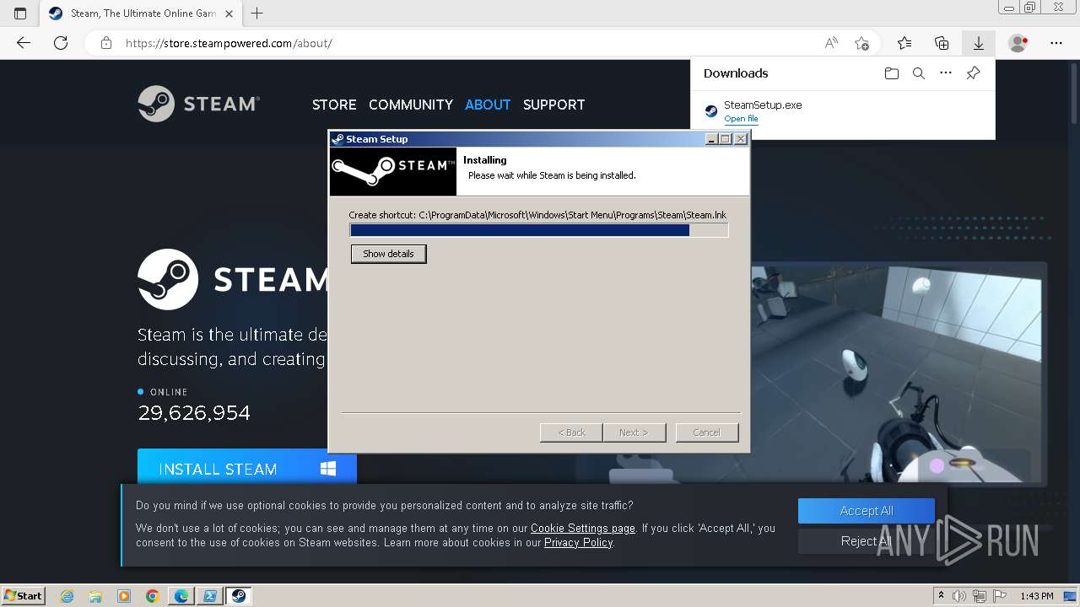The image size is (1080, 607).
Task: Click the Steam logo in header
Action: pyautogui.click(x=199, y=104)
